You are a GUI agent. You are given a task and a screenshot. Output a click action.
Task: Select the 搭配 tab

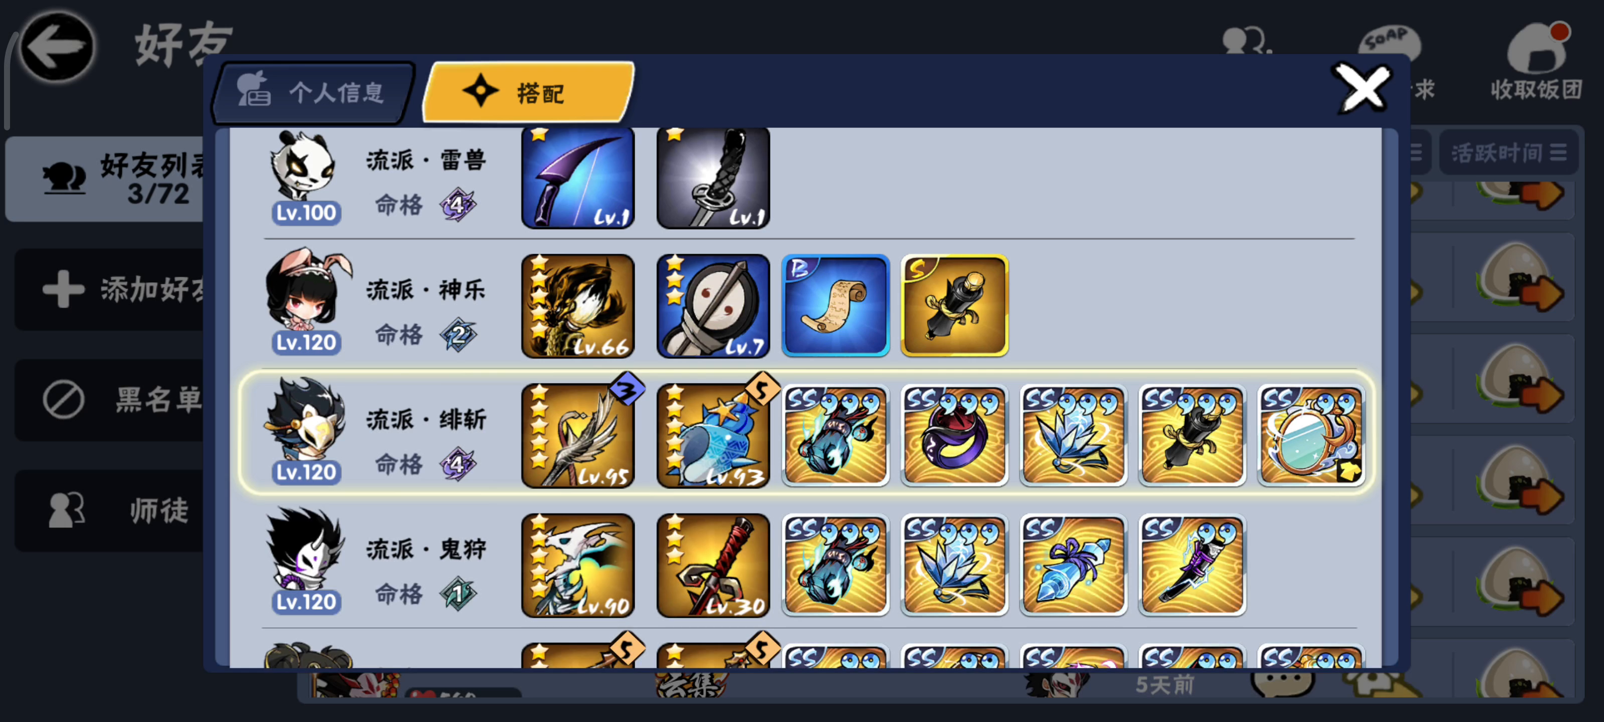point(529,92)
